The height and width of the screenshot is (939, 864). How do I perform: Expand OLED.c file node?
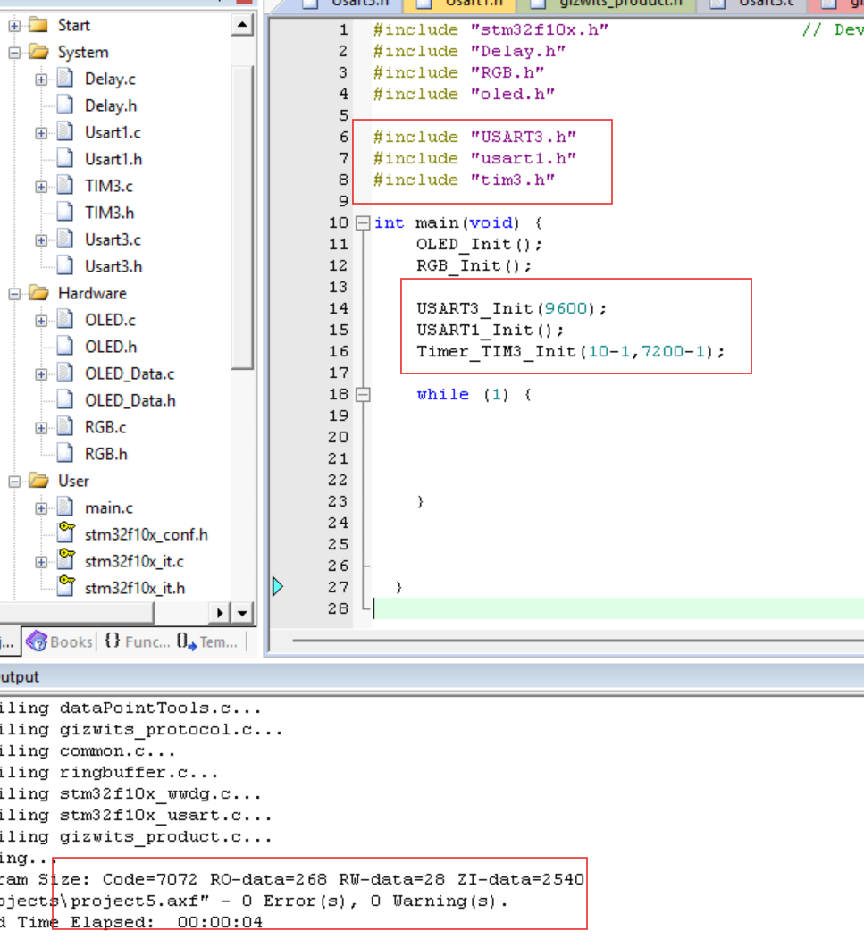pyautogui.click(x=41, y=321)
